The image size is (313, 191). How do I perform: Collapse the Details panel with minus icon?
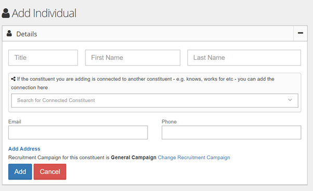tap(301, 33)
